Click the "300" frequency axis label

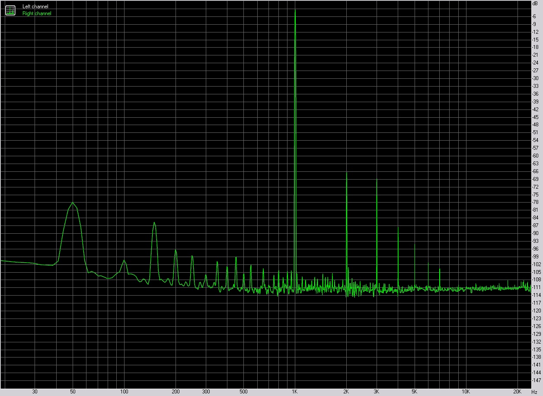206,392
